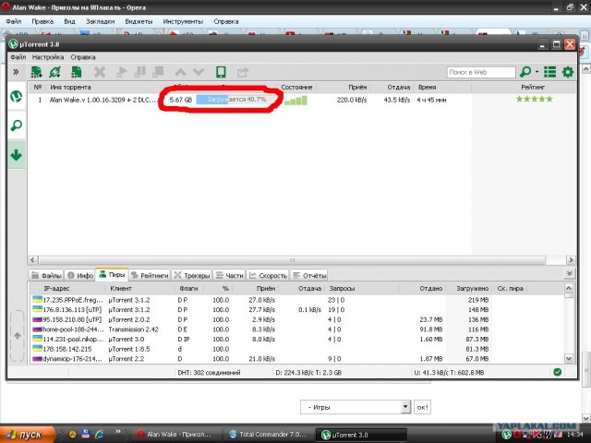This screenshot has height=443, width=591.
Task: Sort by Рейтинг column header
Action: point(533,87)
